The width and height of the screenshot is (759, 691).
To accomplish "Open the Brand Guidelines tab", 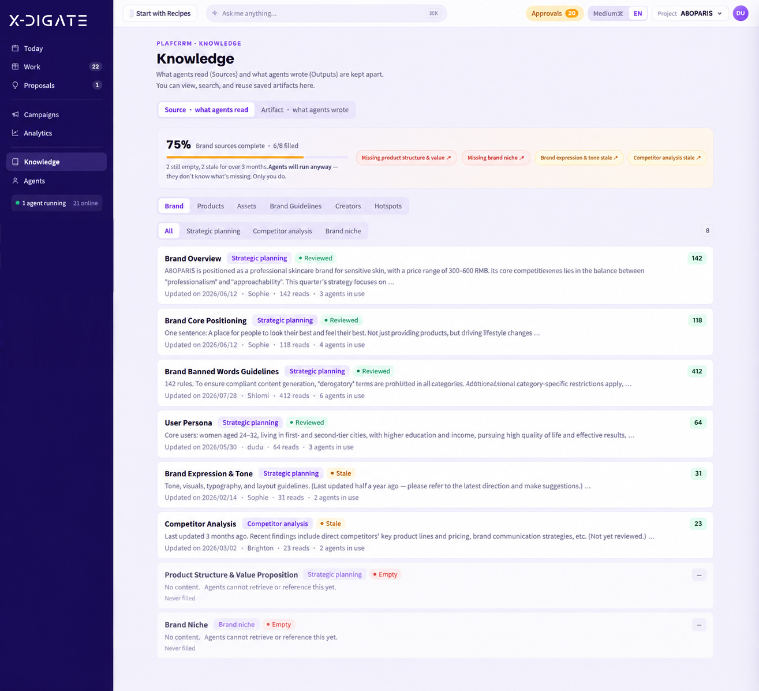I will tap(296, 206).
